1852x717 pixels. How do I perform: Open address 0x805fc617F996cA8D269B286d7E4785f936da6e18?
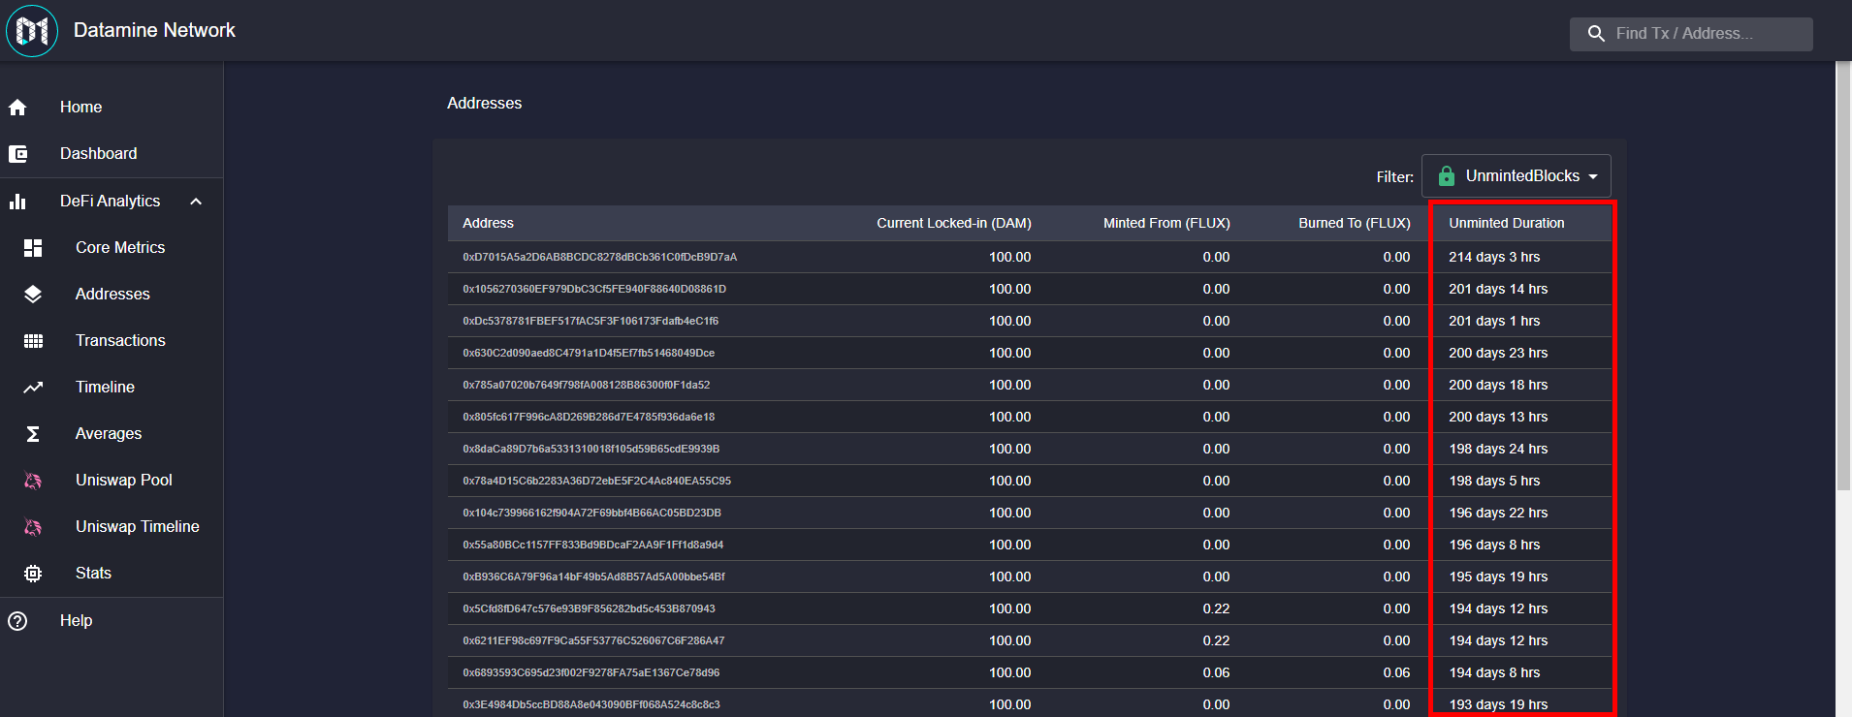point(589,417)
